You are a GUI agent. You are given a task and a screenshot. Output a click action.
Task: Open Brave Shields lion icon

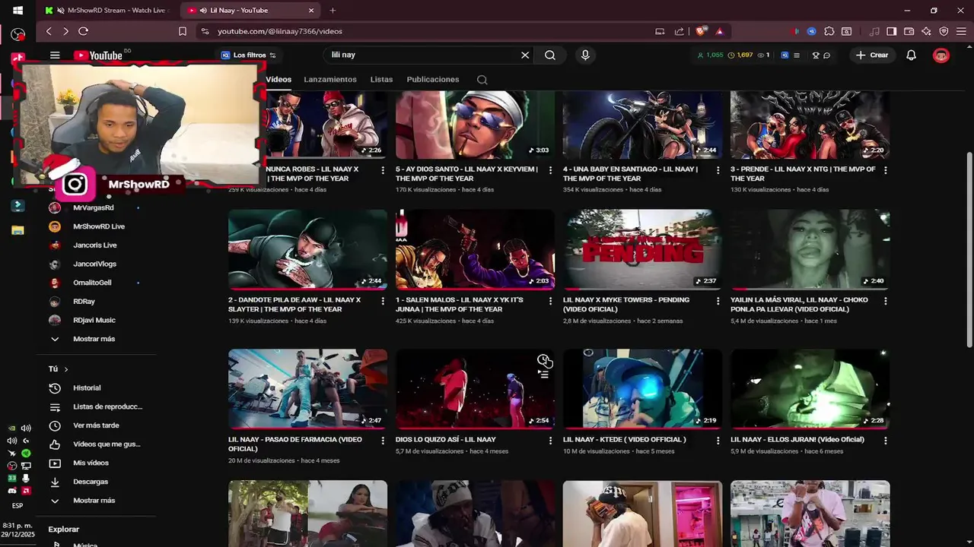click(x=700, y=31)
